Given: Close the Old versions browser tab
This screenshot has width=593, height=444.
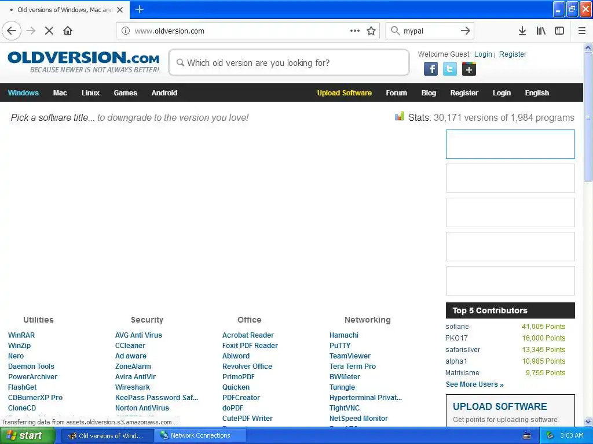Looking at the screenshot, I should tap(120, 10).
